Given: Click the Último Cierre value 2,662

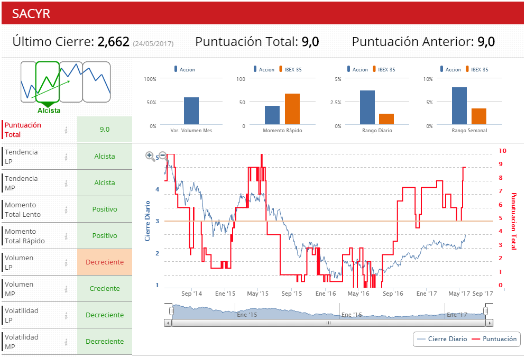Looking at the screenshot, I should pos(113,42).
